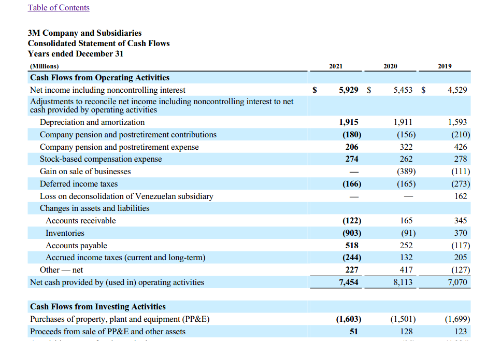486x341 pixels.
Task: Click the 'Inventories' label
Action: tap(65, 233)
